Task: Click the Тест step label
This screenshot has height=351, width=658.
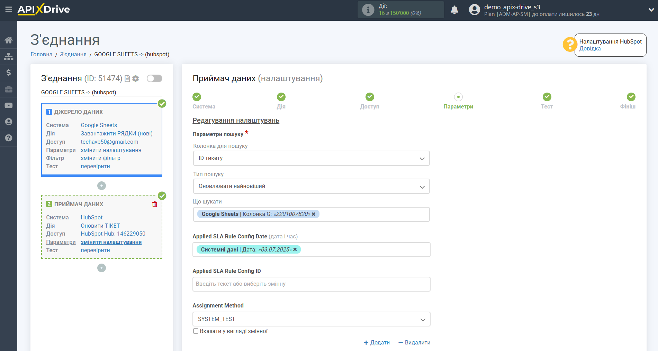Action: (547, 107)
